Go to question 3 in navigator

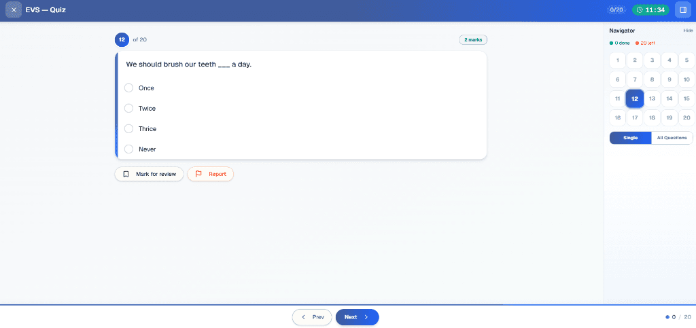[x=652, y=60]
